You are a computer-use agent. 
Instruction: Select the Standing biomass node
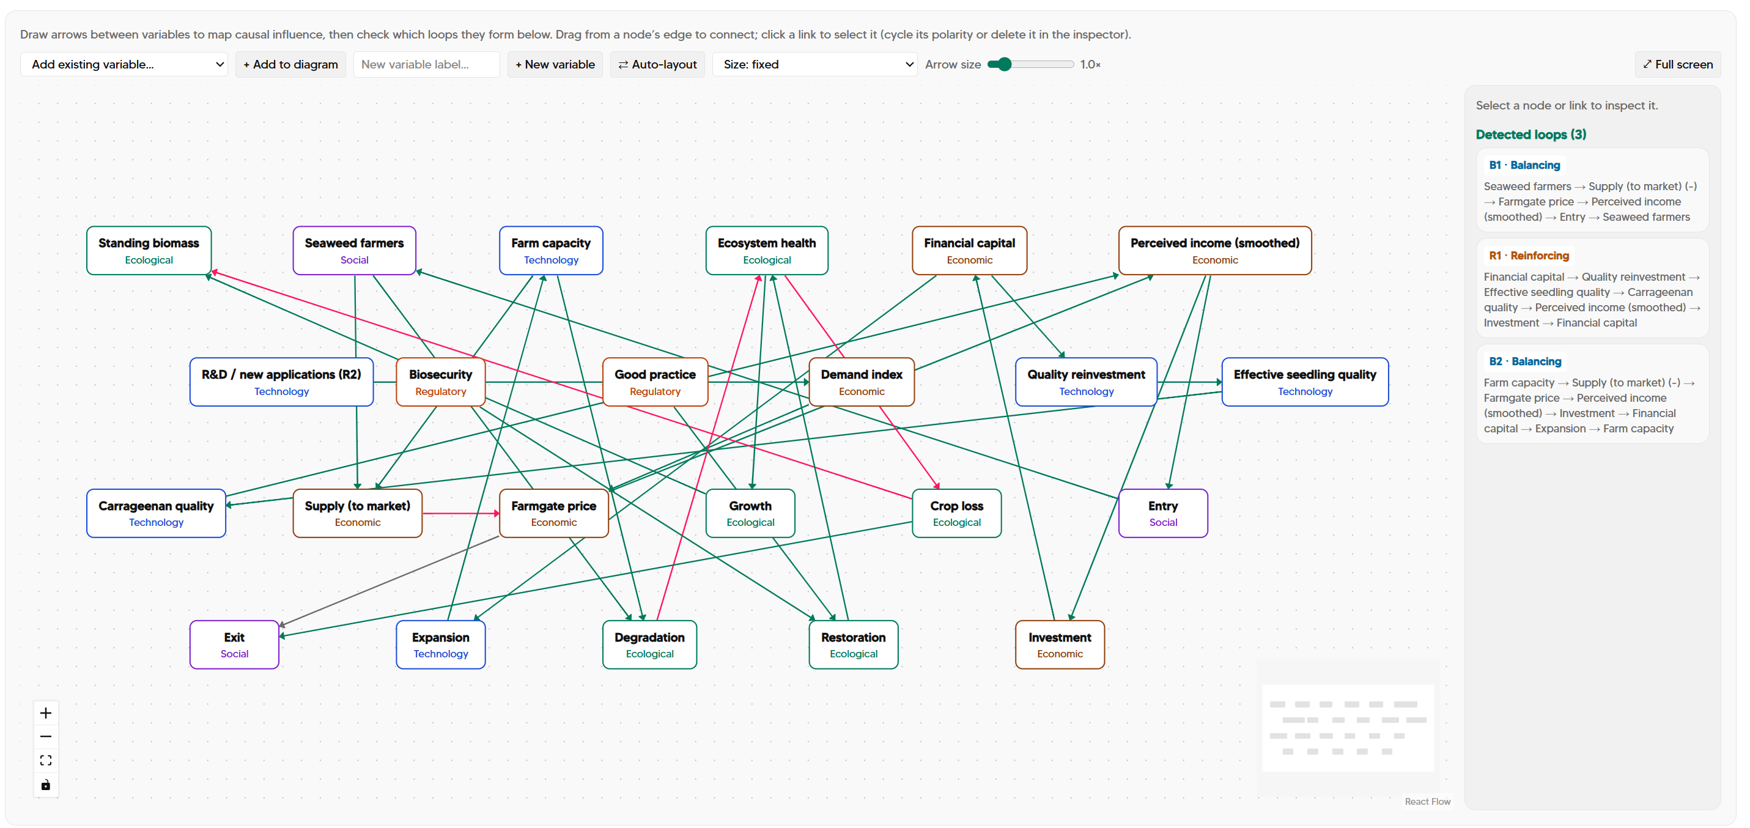point(149,251)
